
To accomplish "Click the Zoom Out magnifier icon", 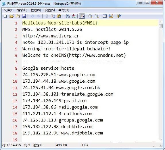I will point(97,16).
